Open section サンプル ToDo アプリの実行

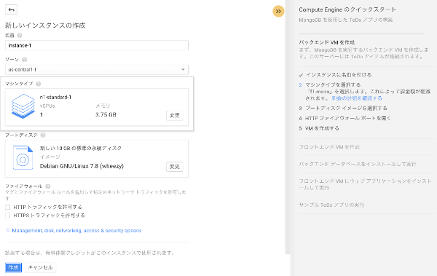pos(331,205)
